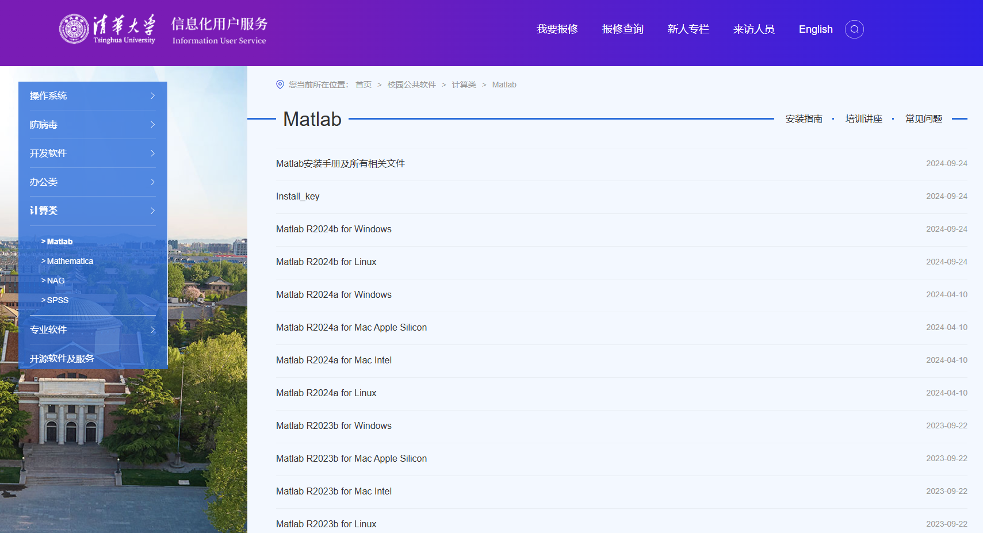Image resolution: width=983 pixels, height=533 pixels.
Task: Click the large Matlab page heading
Action: tap(312, 119)
